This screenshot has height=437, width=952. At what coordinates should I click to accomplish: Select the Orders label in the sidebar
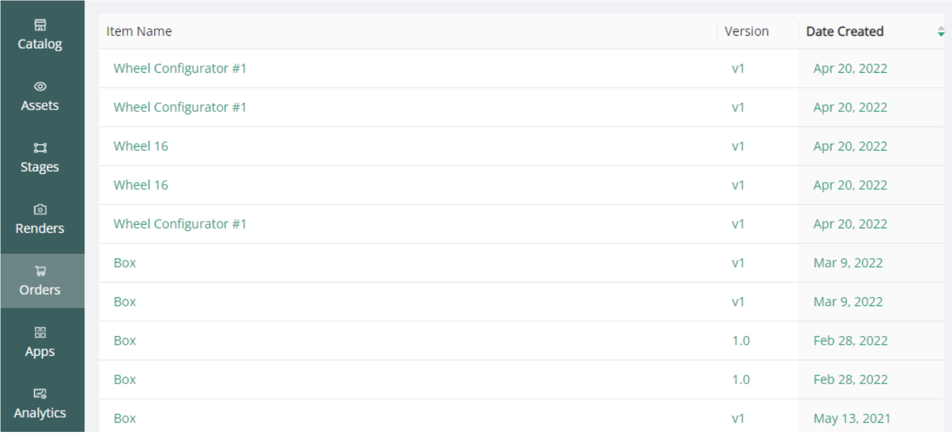coord(40,290)
